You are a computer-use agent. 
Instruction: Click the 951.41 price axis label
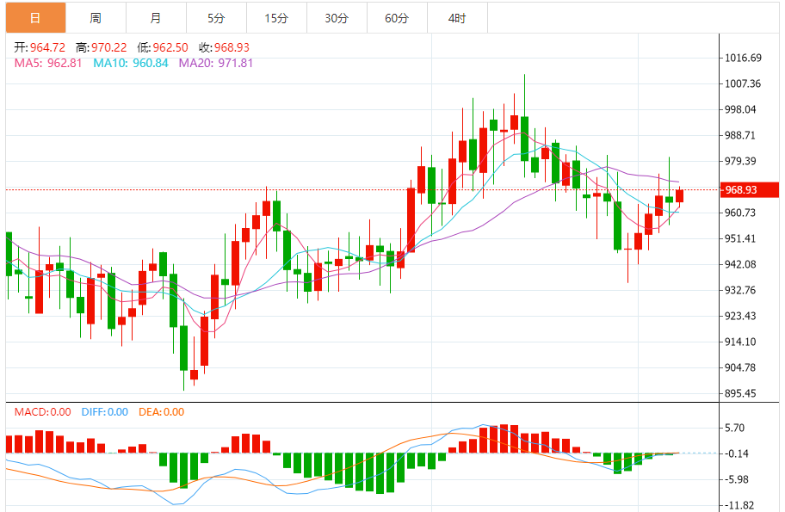point(740,238)
